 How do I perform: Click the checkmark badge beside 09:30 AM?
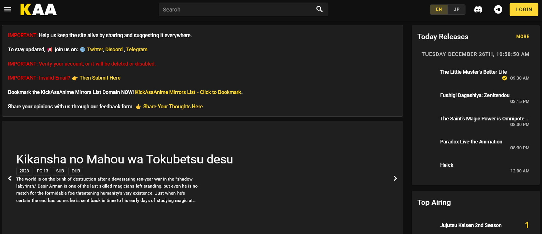click(x=504, y=78)
